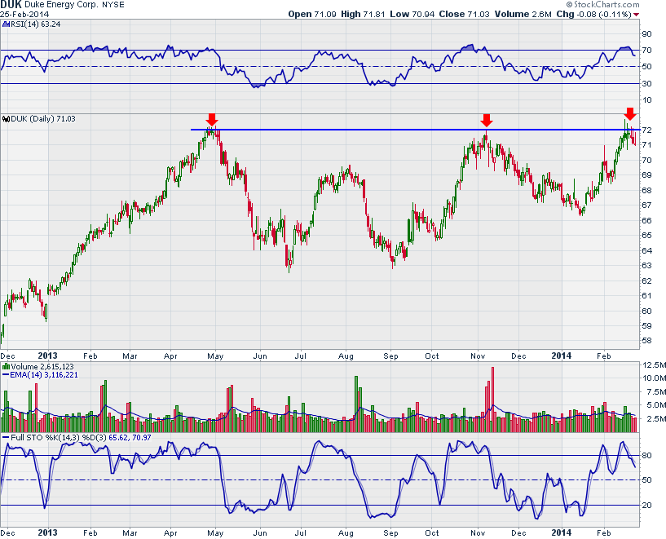Image resolution: width=666 pixels, height=539 pixels.
Task: Click the volume bars legend icon
Action: pyautogui.click(x=6, y=366)
